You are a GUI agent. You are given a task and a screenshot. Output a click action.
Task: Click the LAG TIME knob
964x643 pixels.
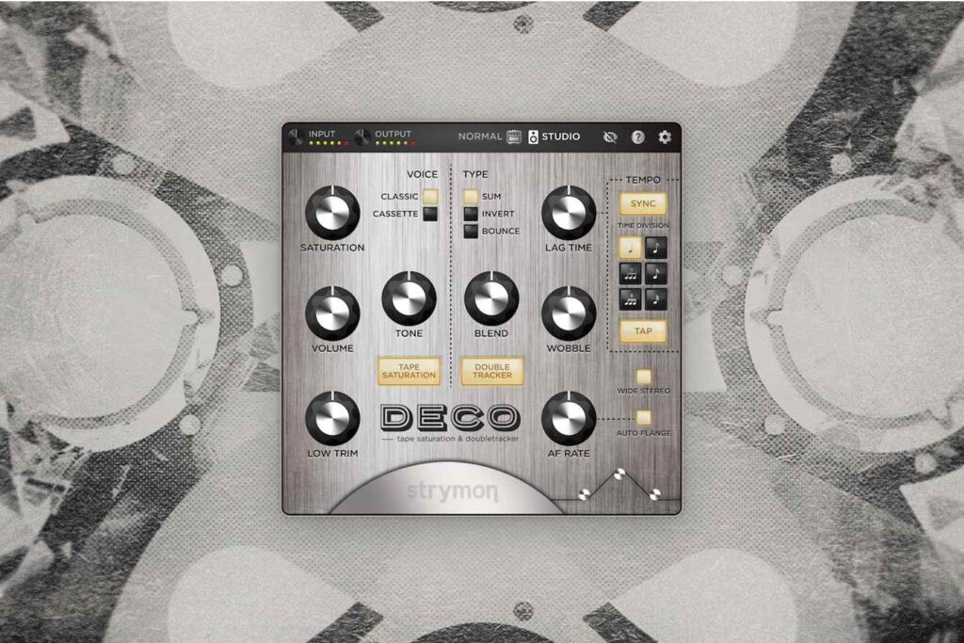click(569, 213)
